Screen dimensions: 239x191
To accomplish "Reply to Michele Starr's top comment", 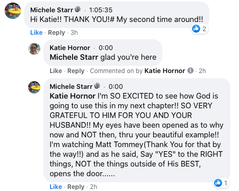I will [x=56, y=33].
